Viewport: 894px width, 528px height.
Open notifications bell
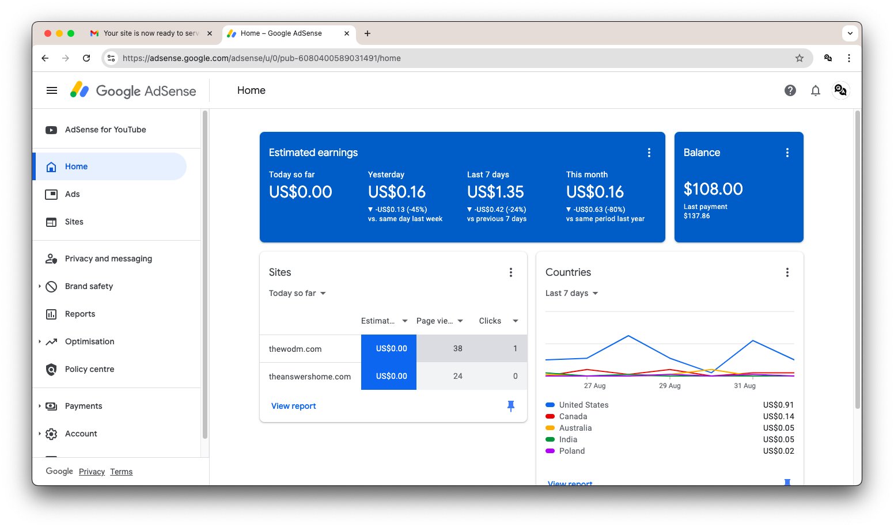pyautogui.click(x=816, y=90)
